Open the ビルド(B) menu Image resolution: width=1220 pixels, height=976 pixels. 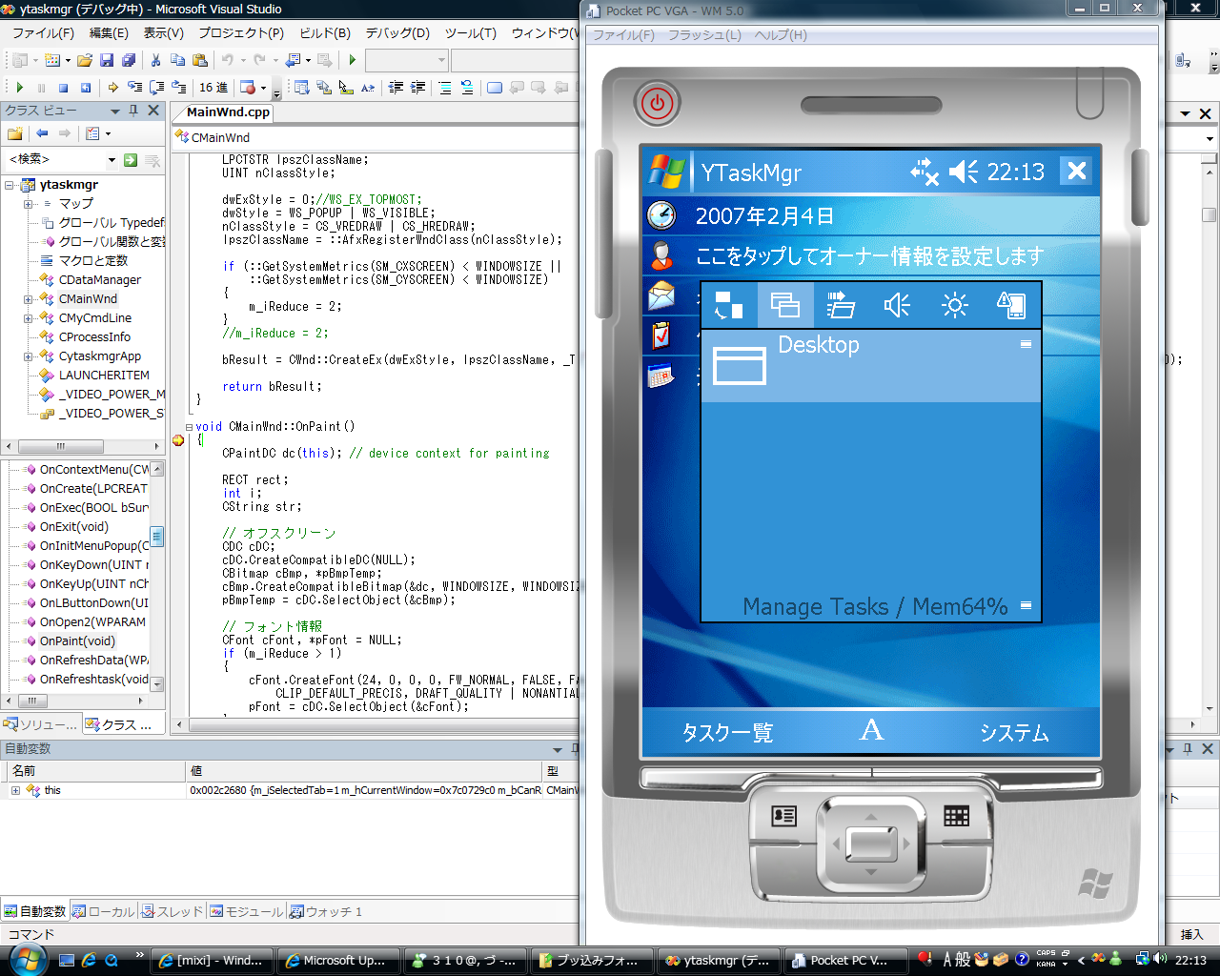pyautogui.click(x=325, y=33)
